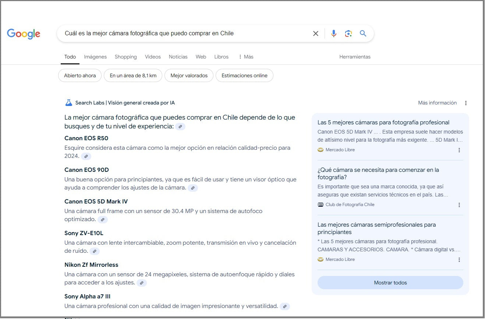This screenshot has height=319, width=485.
Task: Select the Todo tab
Action: click(70, 57)
